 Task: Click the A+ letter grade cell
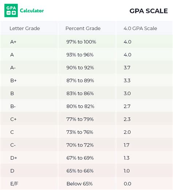point(13,42)
